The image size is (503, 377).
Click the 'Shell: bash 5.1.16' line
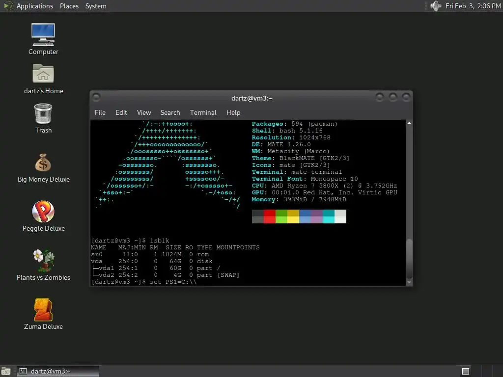coord(287,131)
